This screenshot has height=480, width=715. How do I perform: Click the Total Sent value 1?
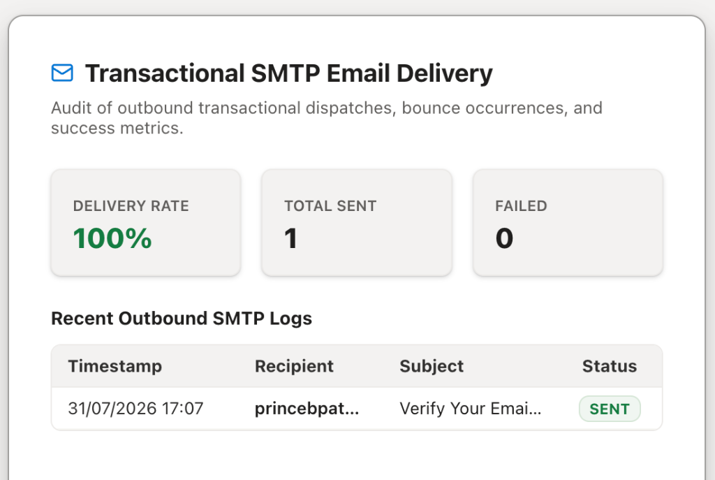[x=290, y=238]
